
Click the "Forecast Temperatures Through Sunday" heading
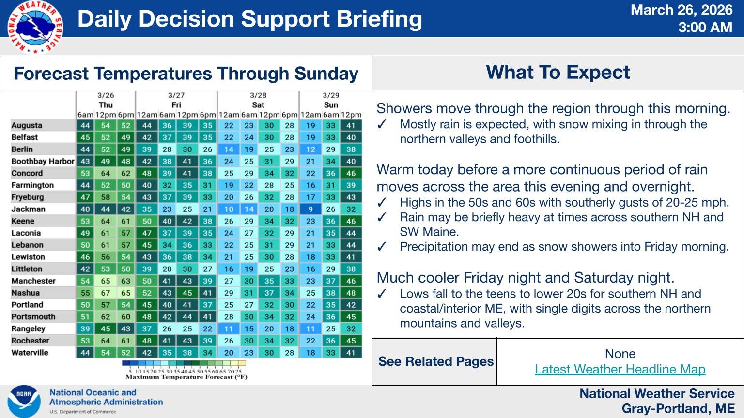(x=186, y=74)
